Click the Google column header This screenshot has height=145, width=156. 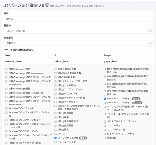tap(107, 55)
